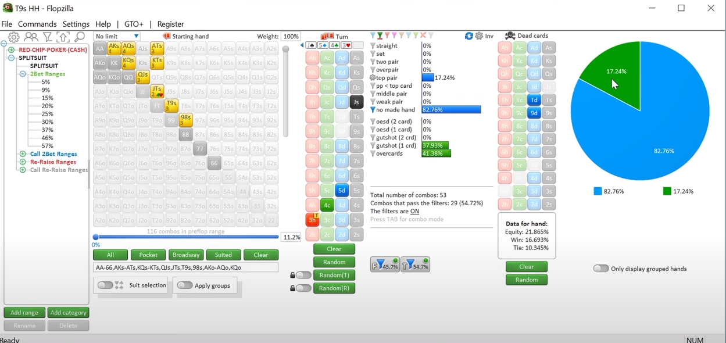This screenshot has height=343, width=726.
Task: Click the blue refresh icon beside Inv
Action: pyautogui.click(x=468, y=36)
